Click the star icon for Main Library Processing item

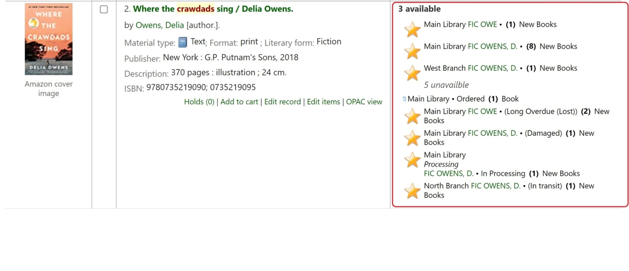tap(412, 160)
